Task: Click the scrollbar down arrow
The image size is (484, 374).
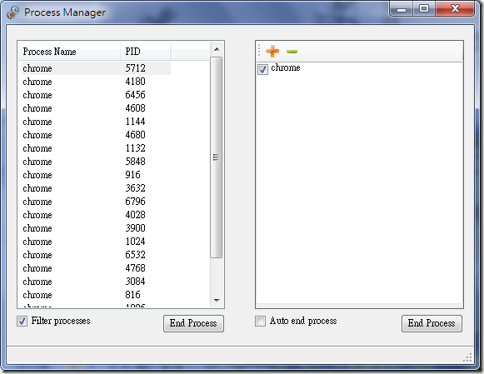Action: point(217,300)
